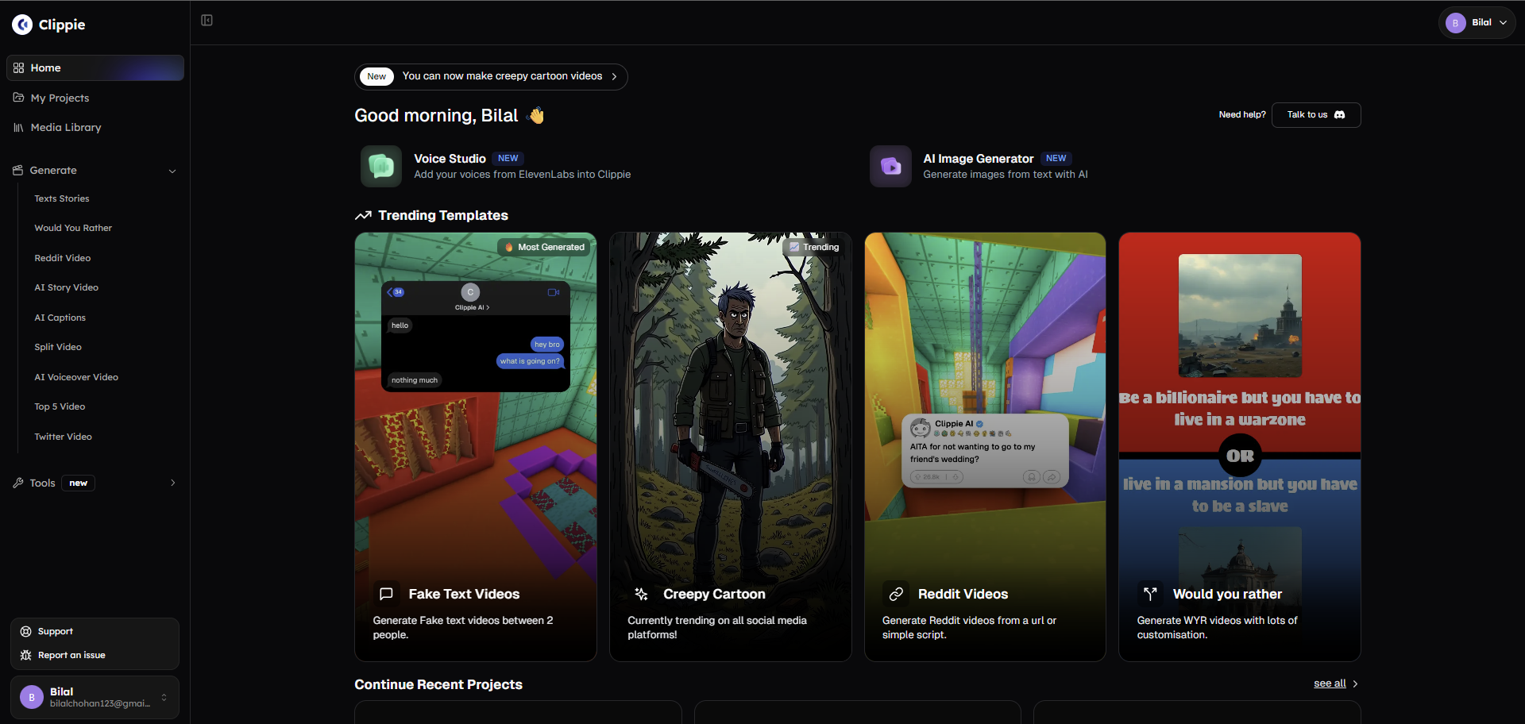This screenshot has height=724, width=1525.
Task: Click the NEW badge beside AI Image Generator
Action: click(1056, 159)
